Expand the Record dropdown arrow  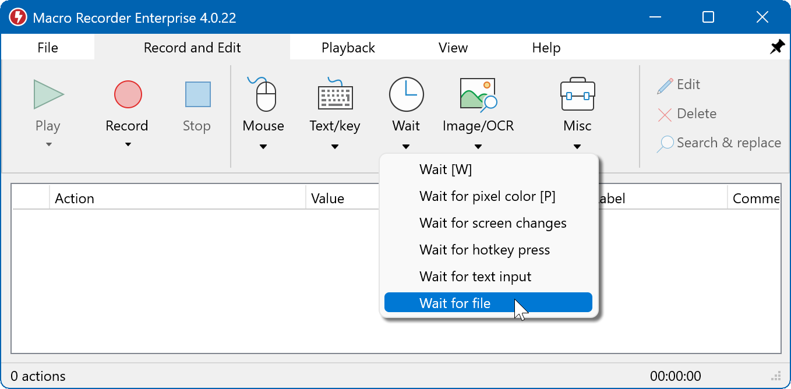[x=128, y=145]
